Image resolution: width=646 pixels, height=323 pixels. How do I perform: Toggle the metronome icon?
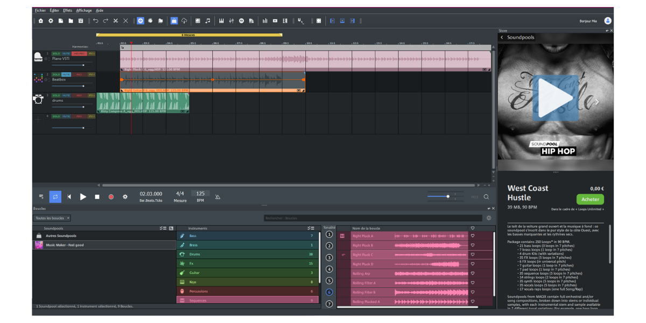(217, 197)
